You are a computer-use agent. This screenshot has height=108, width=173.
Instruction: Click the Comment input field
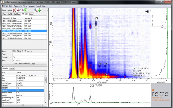[30, 57]
